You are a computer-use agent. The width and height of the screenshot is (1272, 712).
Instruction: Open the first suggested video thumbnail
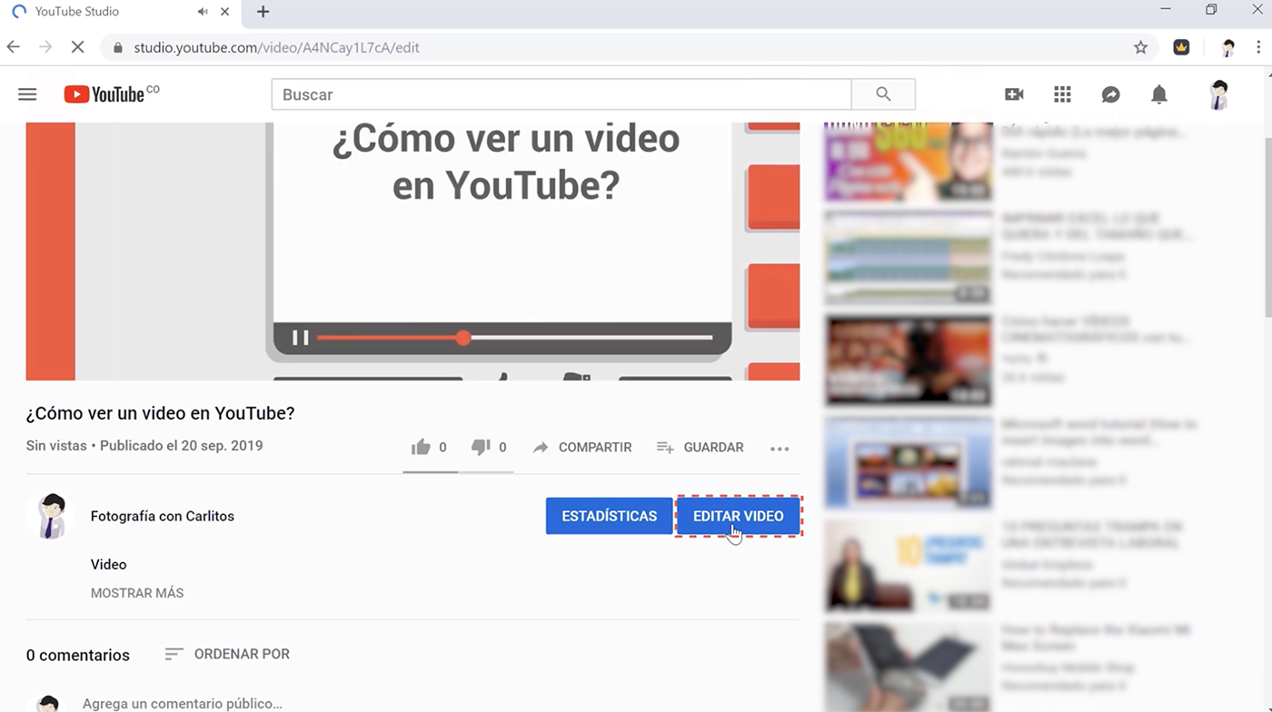tap(909, 162)
